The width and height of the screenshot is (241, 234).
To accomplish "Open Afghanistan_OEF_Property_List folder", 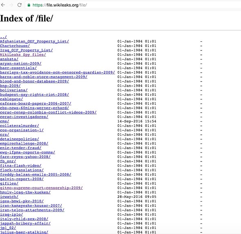I will [34, 41].
